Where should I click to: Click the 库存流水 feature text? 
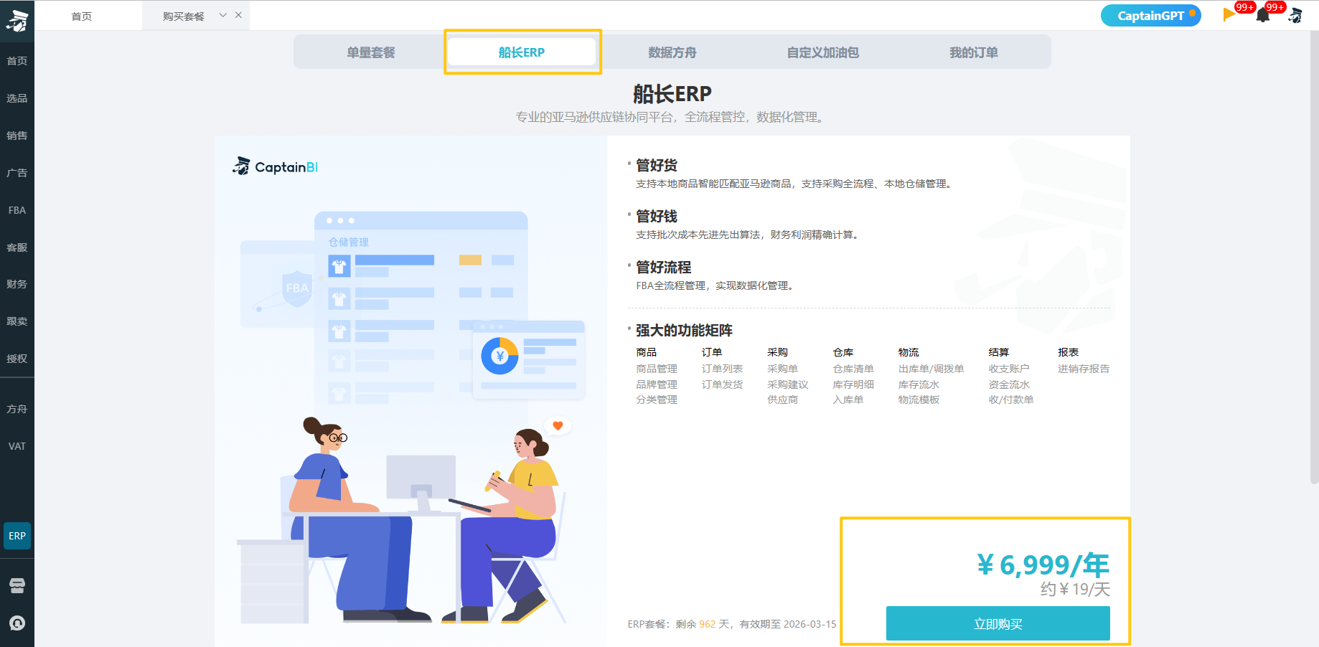pyautogui.click(x=919, y=384)
